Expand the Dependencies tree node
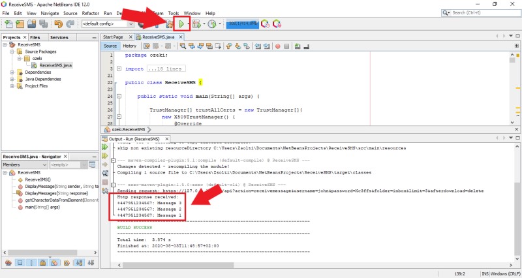 pos(12,72)
